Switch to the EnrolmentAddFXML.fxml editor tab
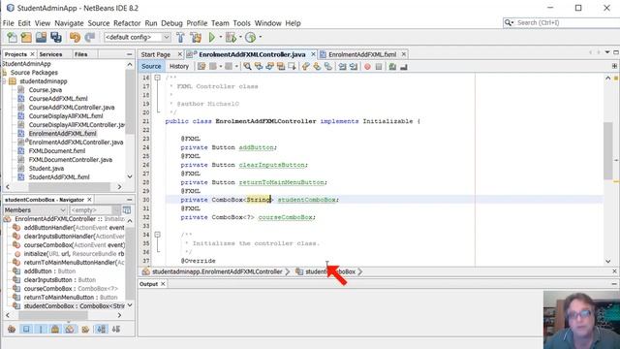The height and width of the screenshot is (349, 620). click(x=362, y=54)
